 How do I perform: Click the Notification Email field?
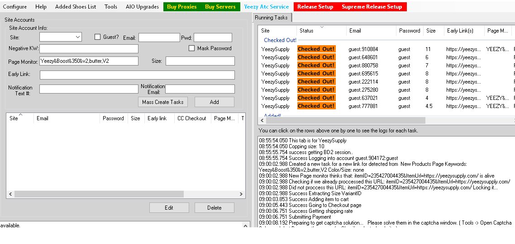200,89
